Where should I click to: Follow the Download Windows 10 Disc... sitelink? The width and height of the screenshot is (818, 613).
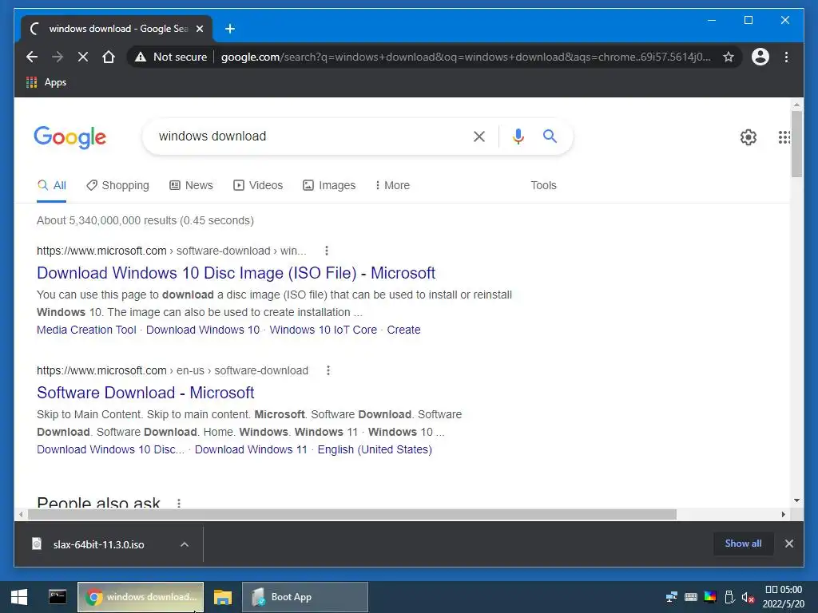click(x=110, y=450)
